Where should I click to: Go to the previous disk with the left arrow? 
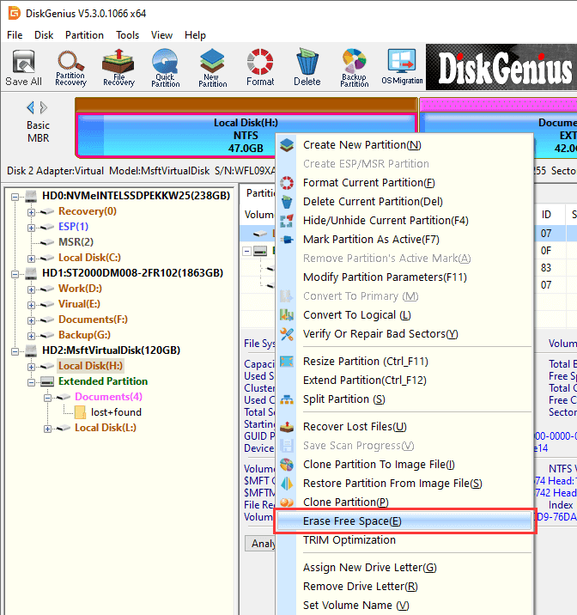tap(31, 107)
